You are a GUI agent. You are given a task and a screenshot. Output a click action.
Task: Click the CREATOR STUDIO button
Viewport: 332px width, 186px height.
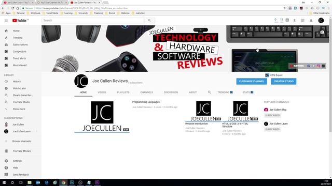(284, 82)
